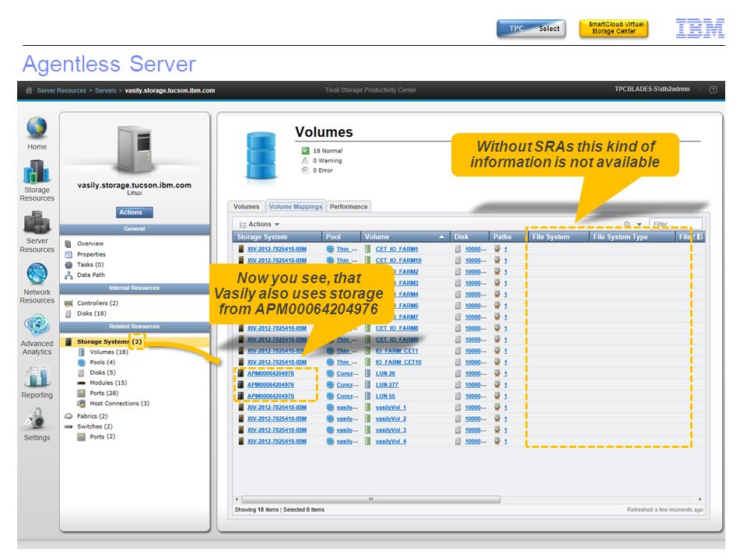Image resolution: width=747 pixels, height=560 pixels.
Task: Open the table Actions dropdown
Action: tap(260, 224)
